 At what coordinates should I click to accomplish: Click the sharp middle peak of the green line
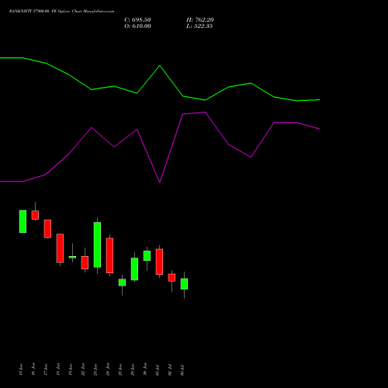(160, 66)
